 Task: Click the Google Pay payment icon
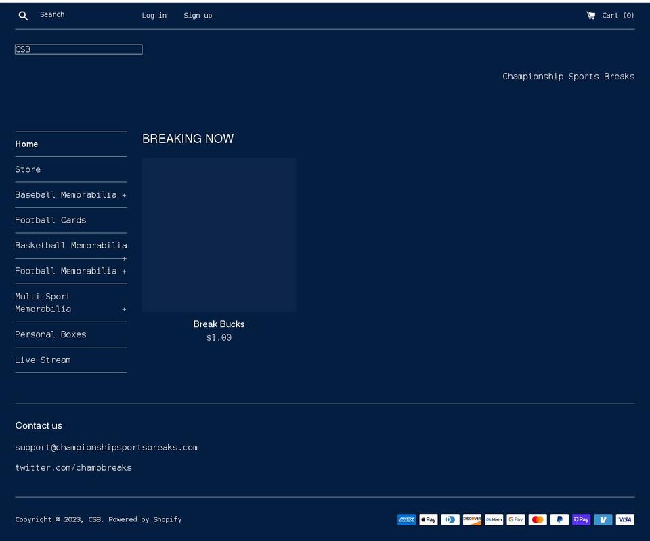(515, 519)
